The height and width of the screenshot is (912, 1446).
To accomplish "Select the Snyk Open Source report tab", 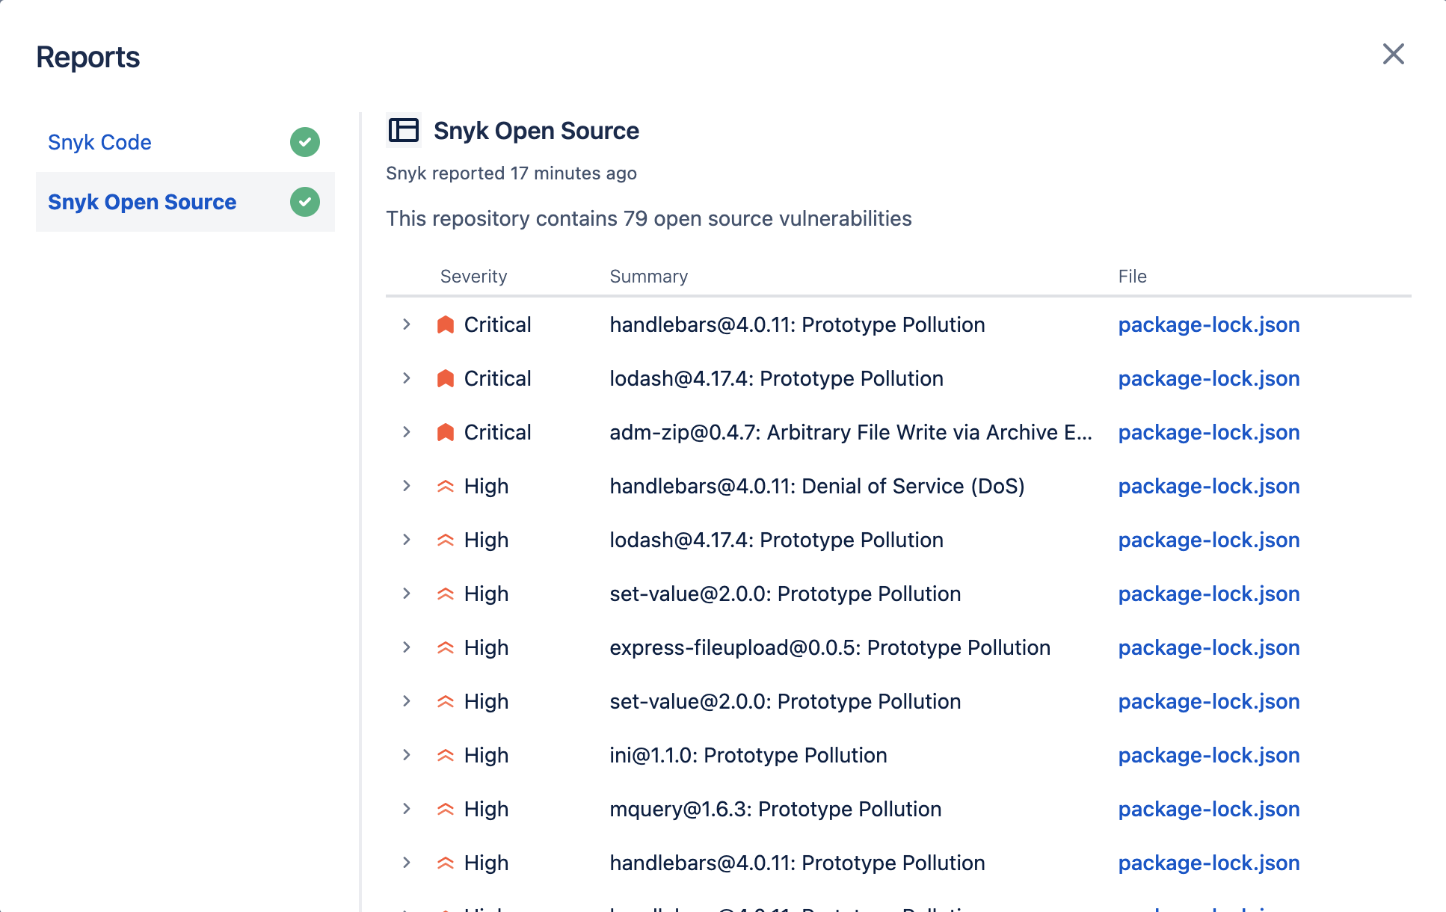I will point(142,202).
